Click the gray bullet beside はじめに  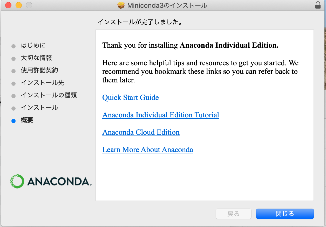[x=13, y=46]
